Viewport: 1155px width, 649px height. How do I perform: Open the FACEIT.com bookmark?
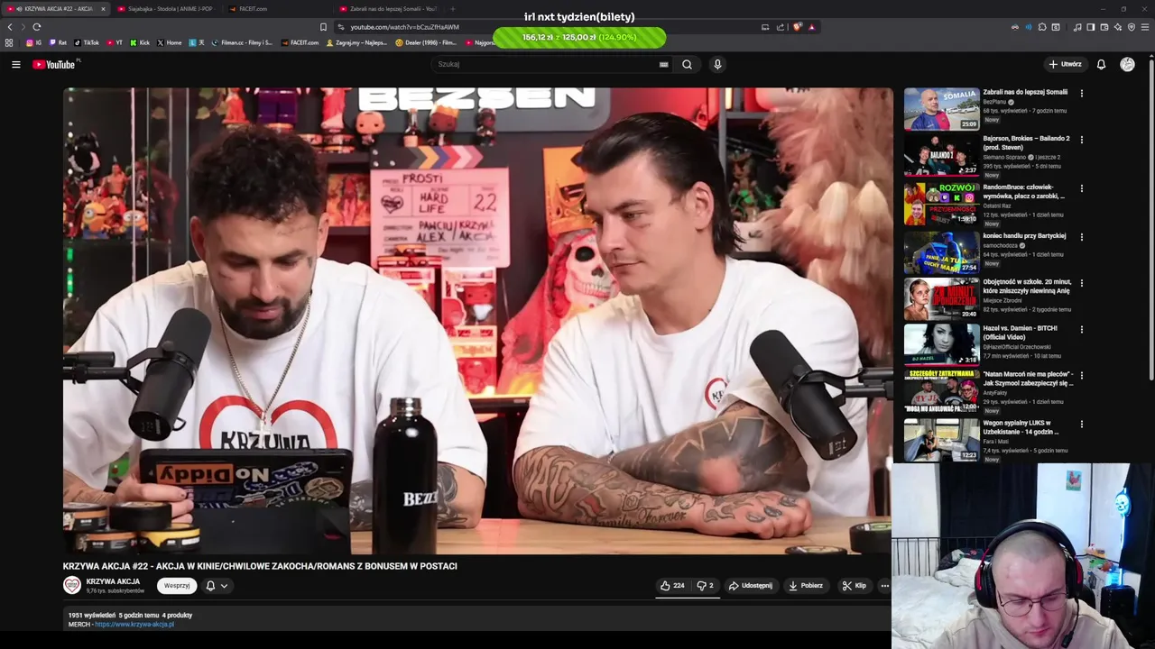pyautogui.click(x=300, y=42)
